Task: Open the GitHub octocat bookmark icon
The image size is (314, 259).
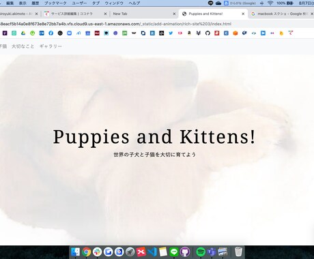Action: (x=208, y=33)
